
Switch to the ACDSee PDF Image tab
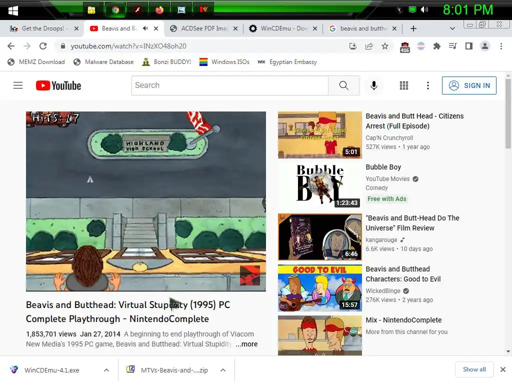[204, 28]
